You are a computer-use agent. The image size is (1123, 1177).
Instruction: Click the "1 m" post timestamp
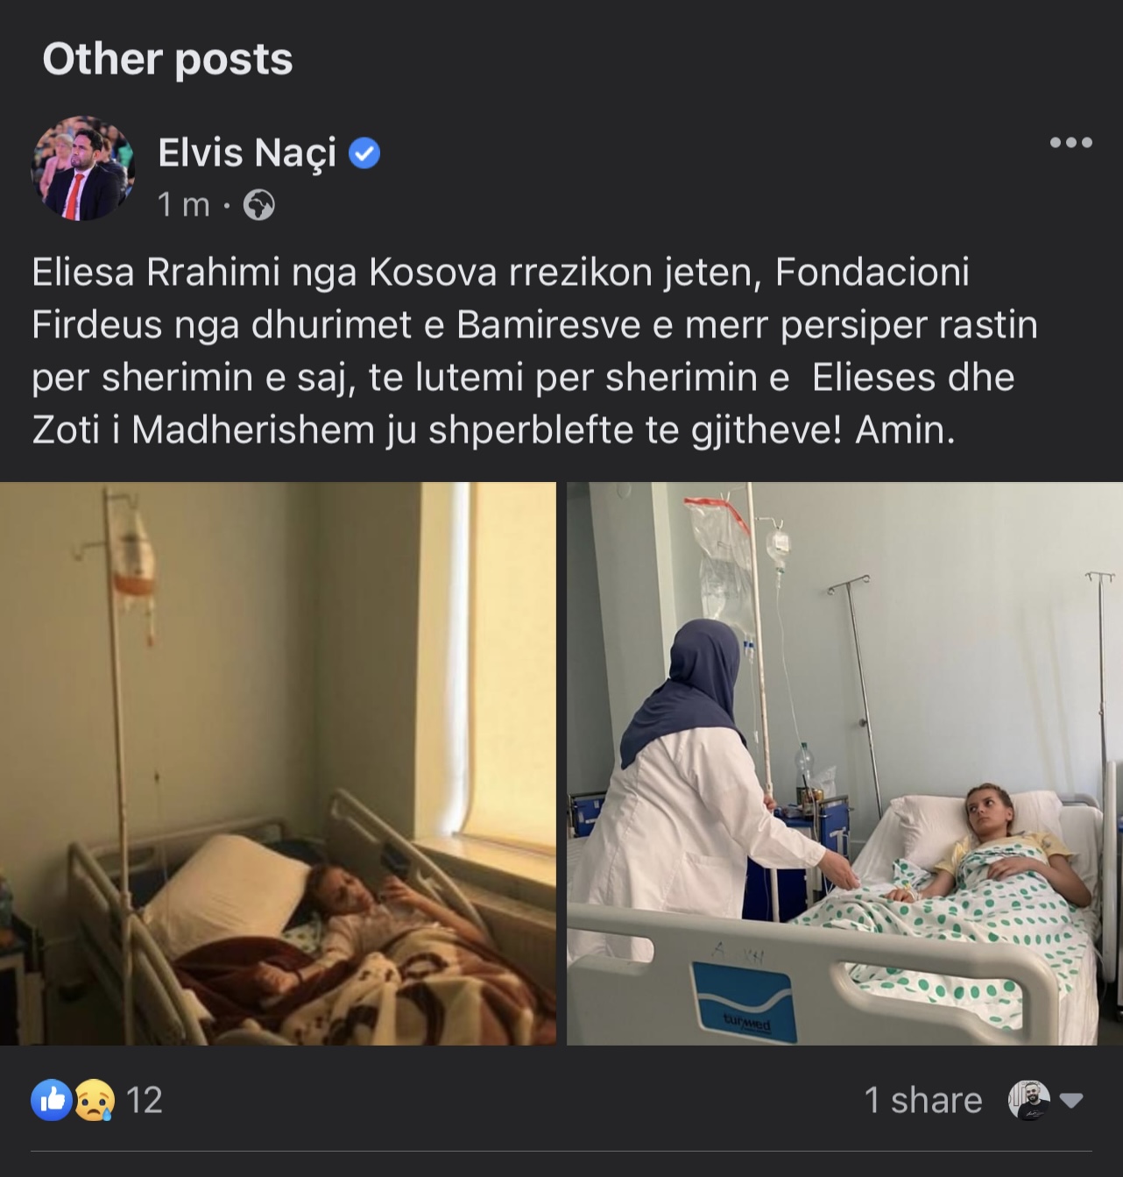(x=183, y=205)
